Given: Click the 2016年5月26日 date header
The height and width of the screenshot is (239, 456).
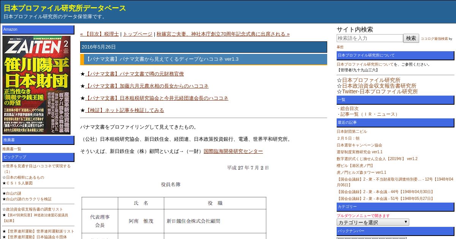Looking at the screenshot, I should point(204,47).
